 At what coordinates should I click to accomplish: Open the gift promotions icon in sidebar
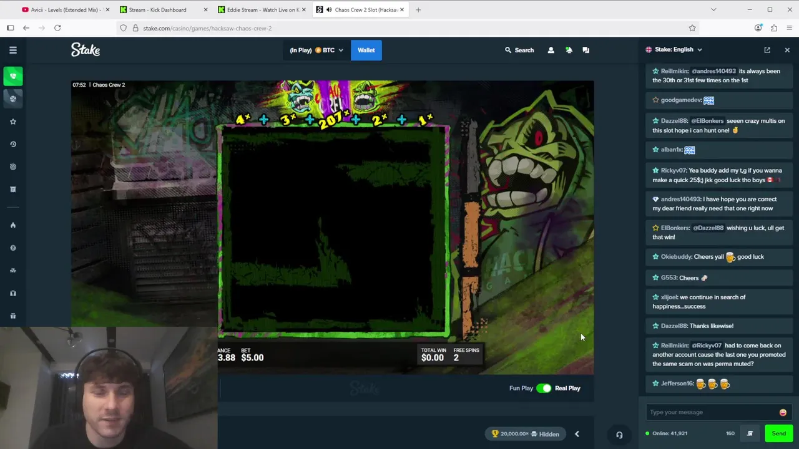point(13,316)
